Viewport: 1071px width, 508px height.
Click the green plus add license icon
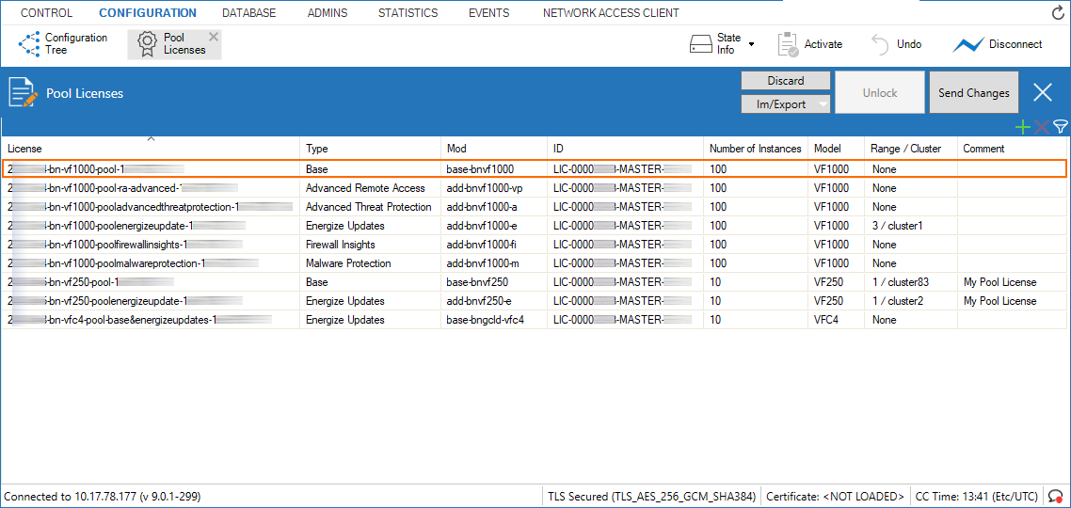(x=1022, y=126)
